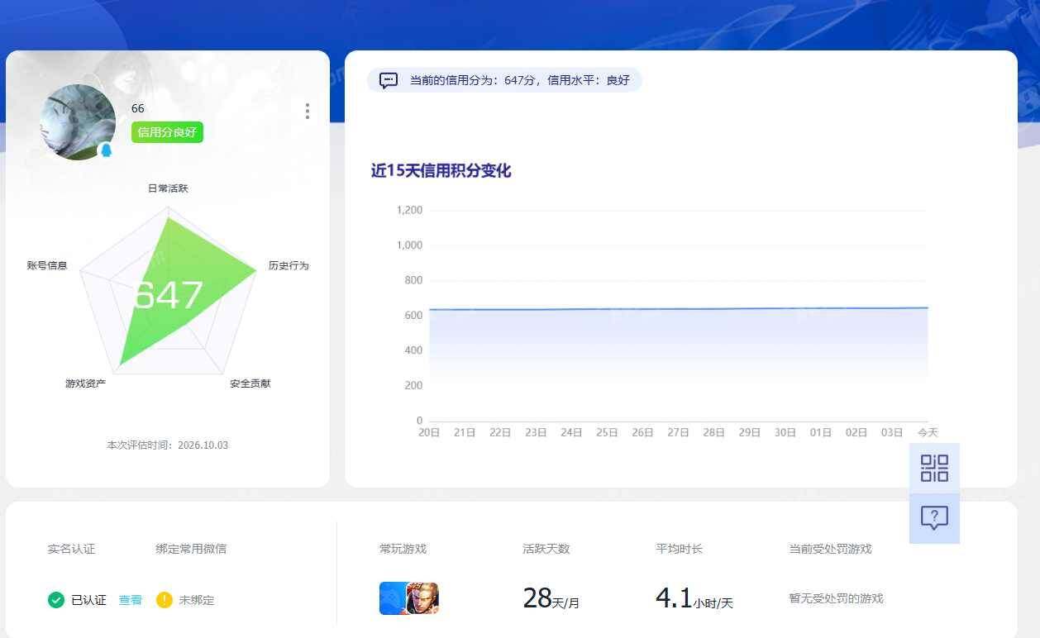Click the 实名认证 heading
This screenshot has height=638, width=1040.
[x=71, y=549]
